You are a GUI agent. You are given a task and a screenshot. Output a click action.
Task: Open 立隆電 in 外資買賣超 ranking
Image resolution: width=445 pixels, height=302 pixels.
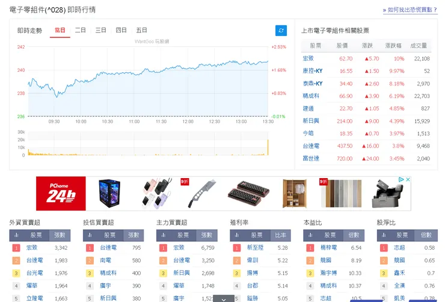coord(34,298)
